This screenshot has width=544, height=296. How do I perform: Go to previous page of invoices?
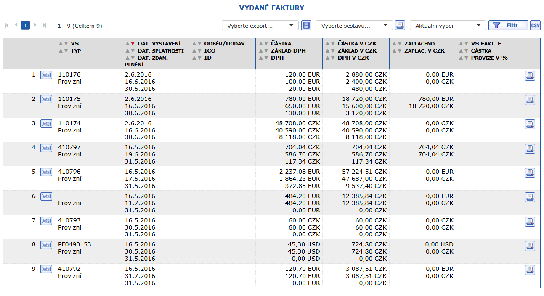(x=16, y=25)
